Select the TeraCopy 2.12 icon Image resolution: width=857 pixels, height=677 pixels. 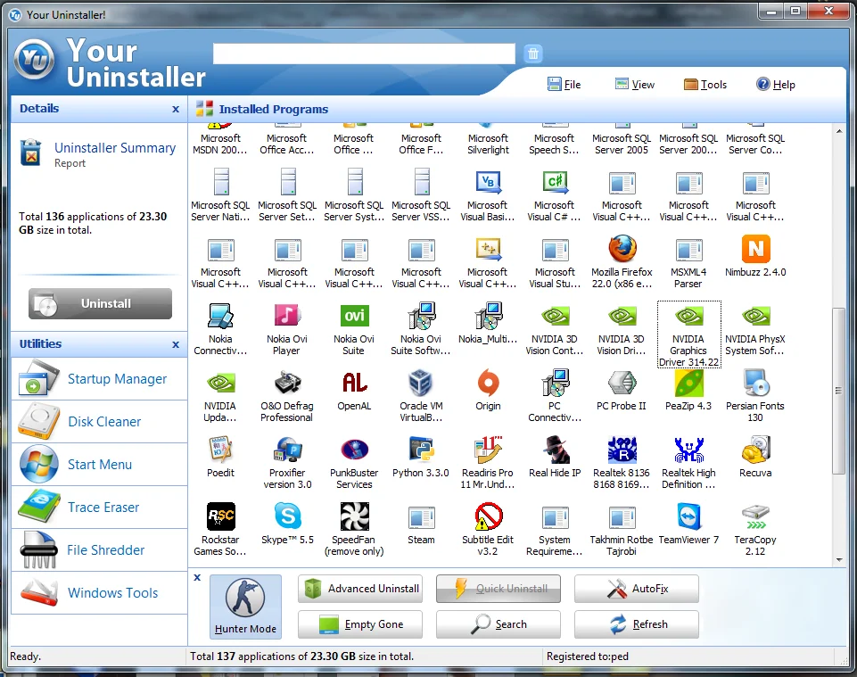[x=755, y=516]
